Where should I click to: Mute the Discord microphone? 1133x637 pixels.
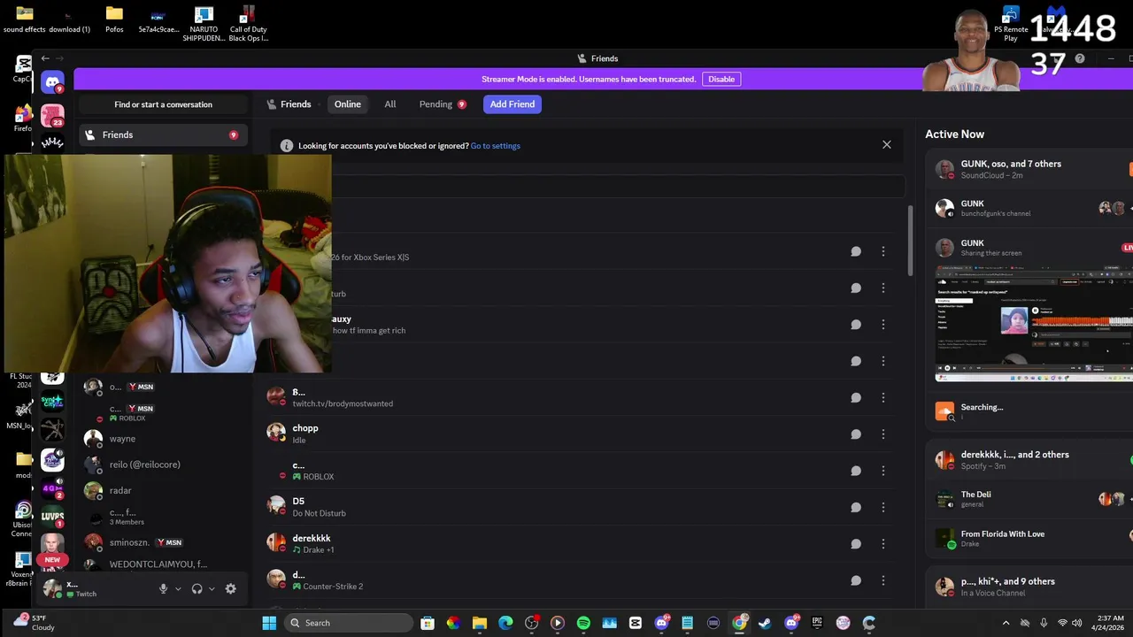(x=163, y=588)
